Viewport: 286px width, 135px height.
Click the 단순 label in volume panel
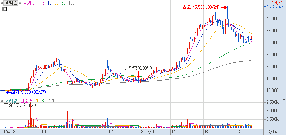25,101
